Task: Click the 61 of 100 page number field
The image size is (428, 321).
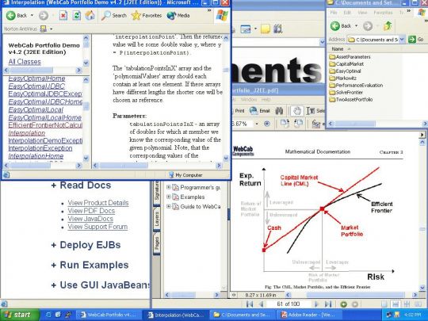Action: pyautogui.click(x=289, y=304)
